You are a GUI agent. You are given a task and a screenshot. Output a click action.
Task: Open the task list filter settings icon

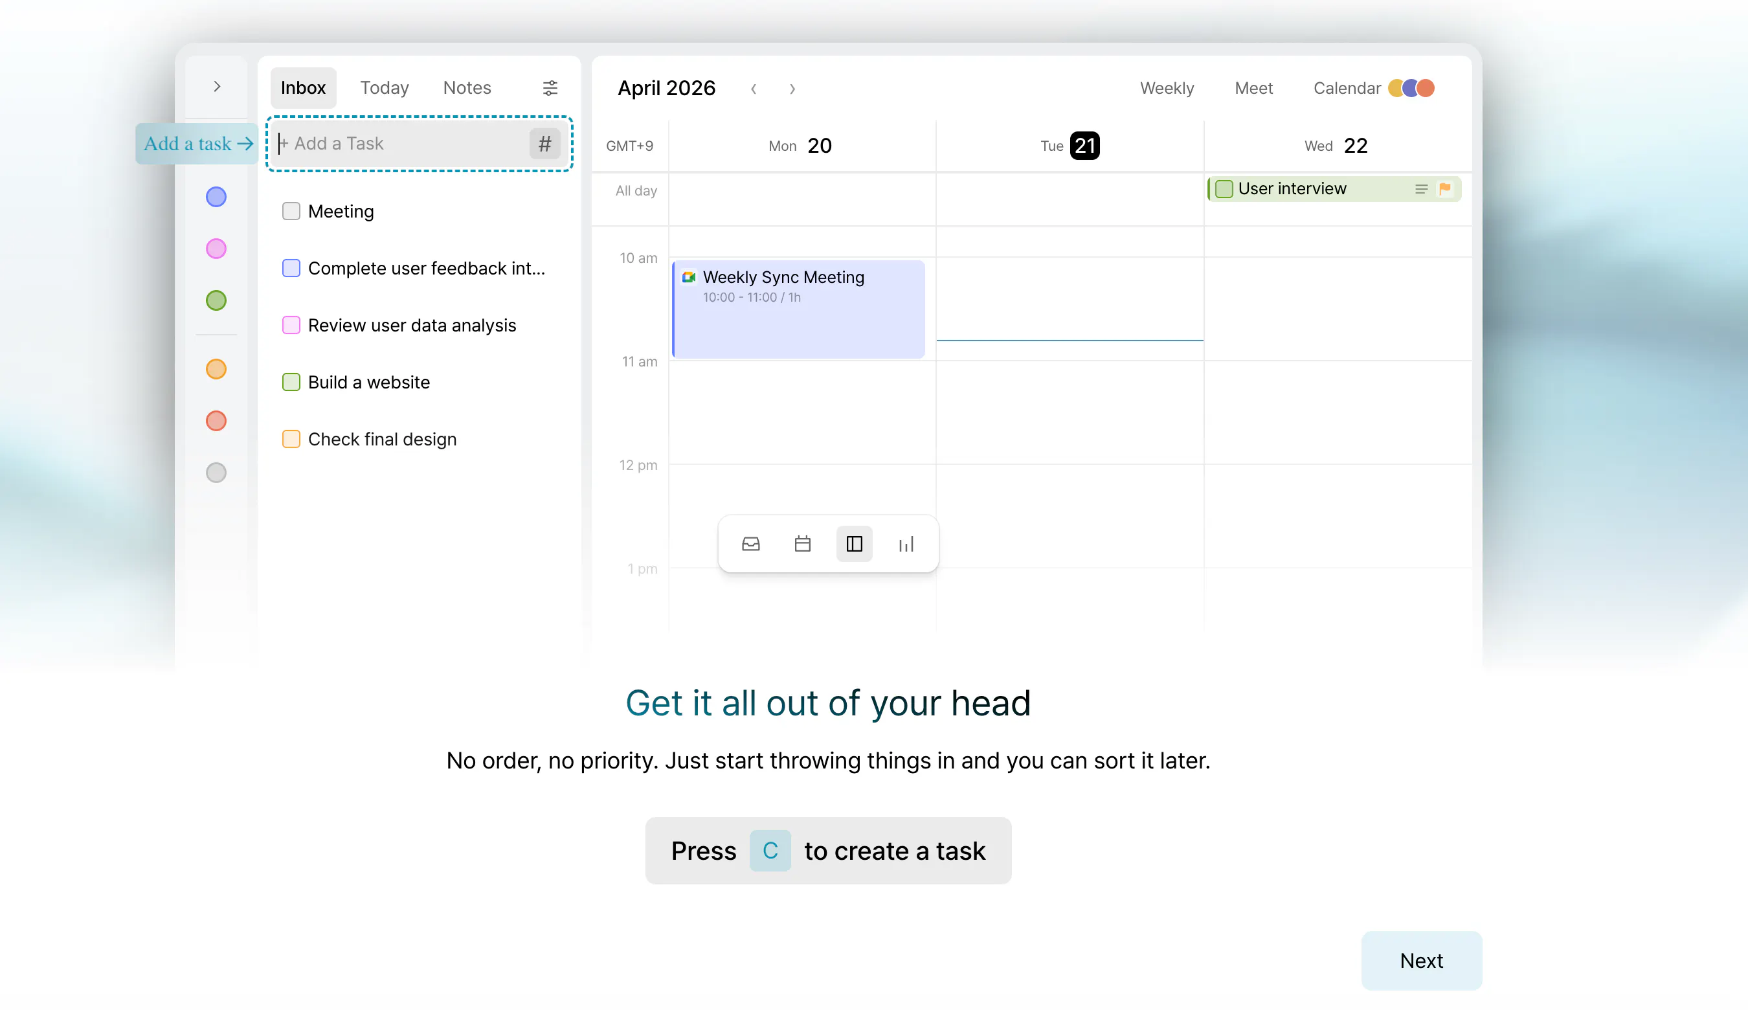click(x=550, y=88)
